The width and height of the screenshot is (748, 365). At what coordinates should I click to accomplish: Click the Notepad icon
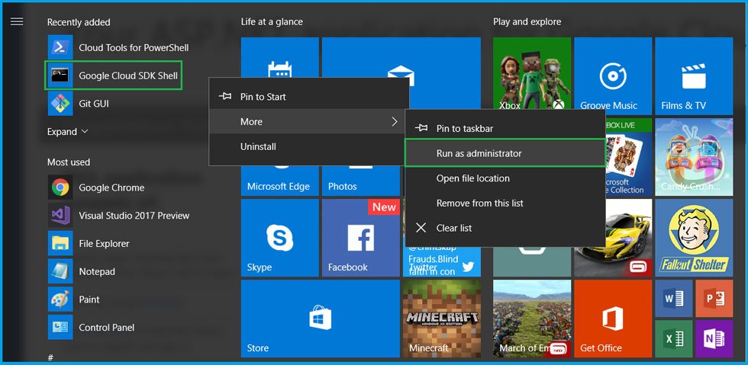pyautogui.click(x=60, y=271)
